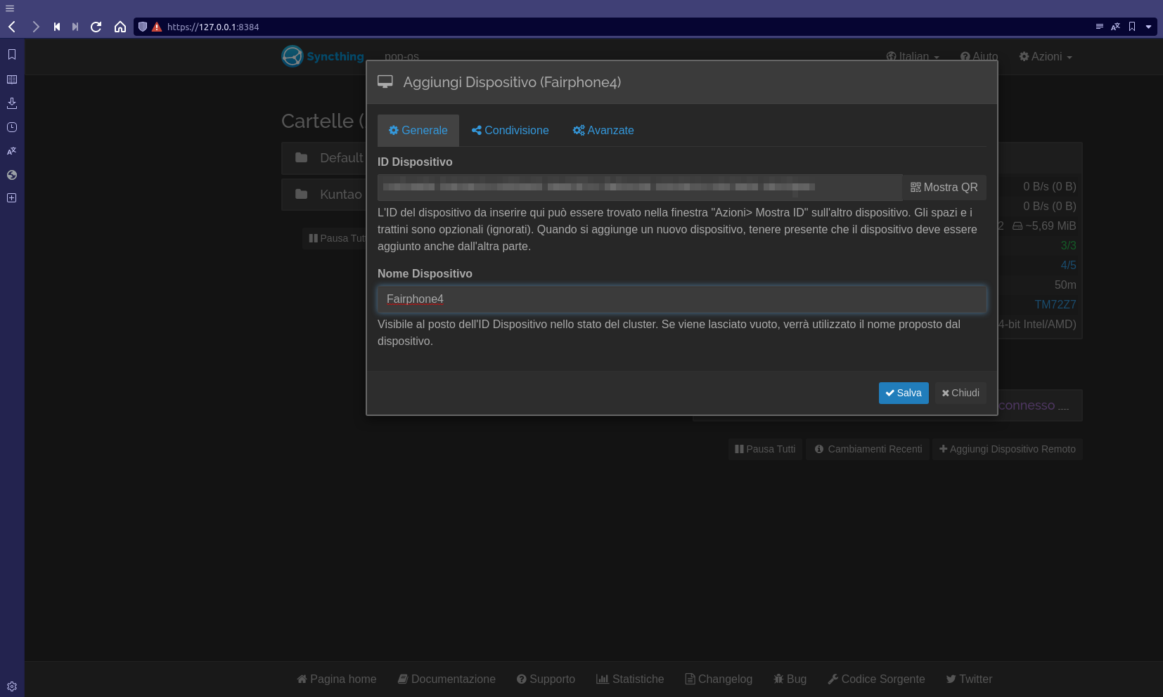Focus the Nome Dispositivo field with Fairphone4
Image resolution: width=1163 pixels, height=697 pixels.
pos(682,299)
